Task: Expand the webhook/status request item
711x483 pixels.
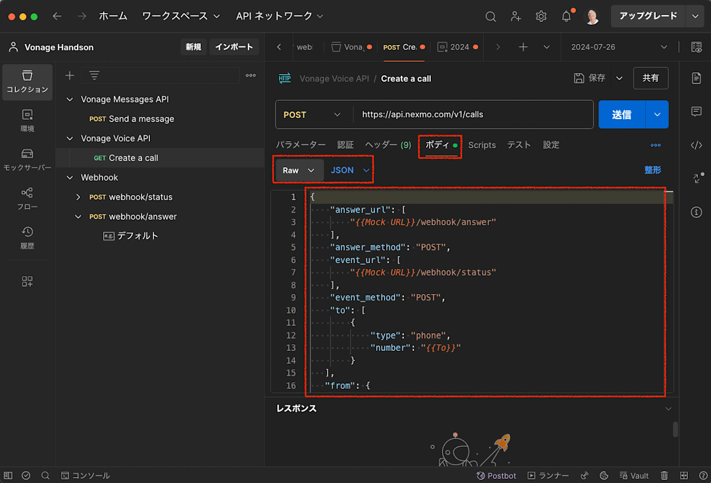Action: (x=78, y=197)
